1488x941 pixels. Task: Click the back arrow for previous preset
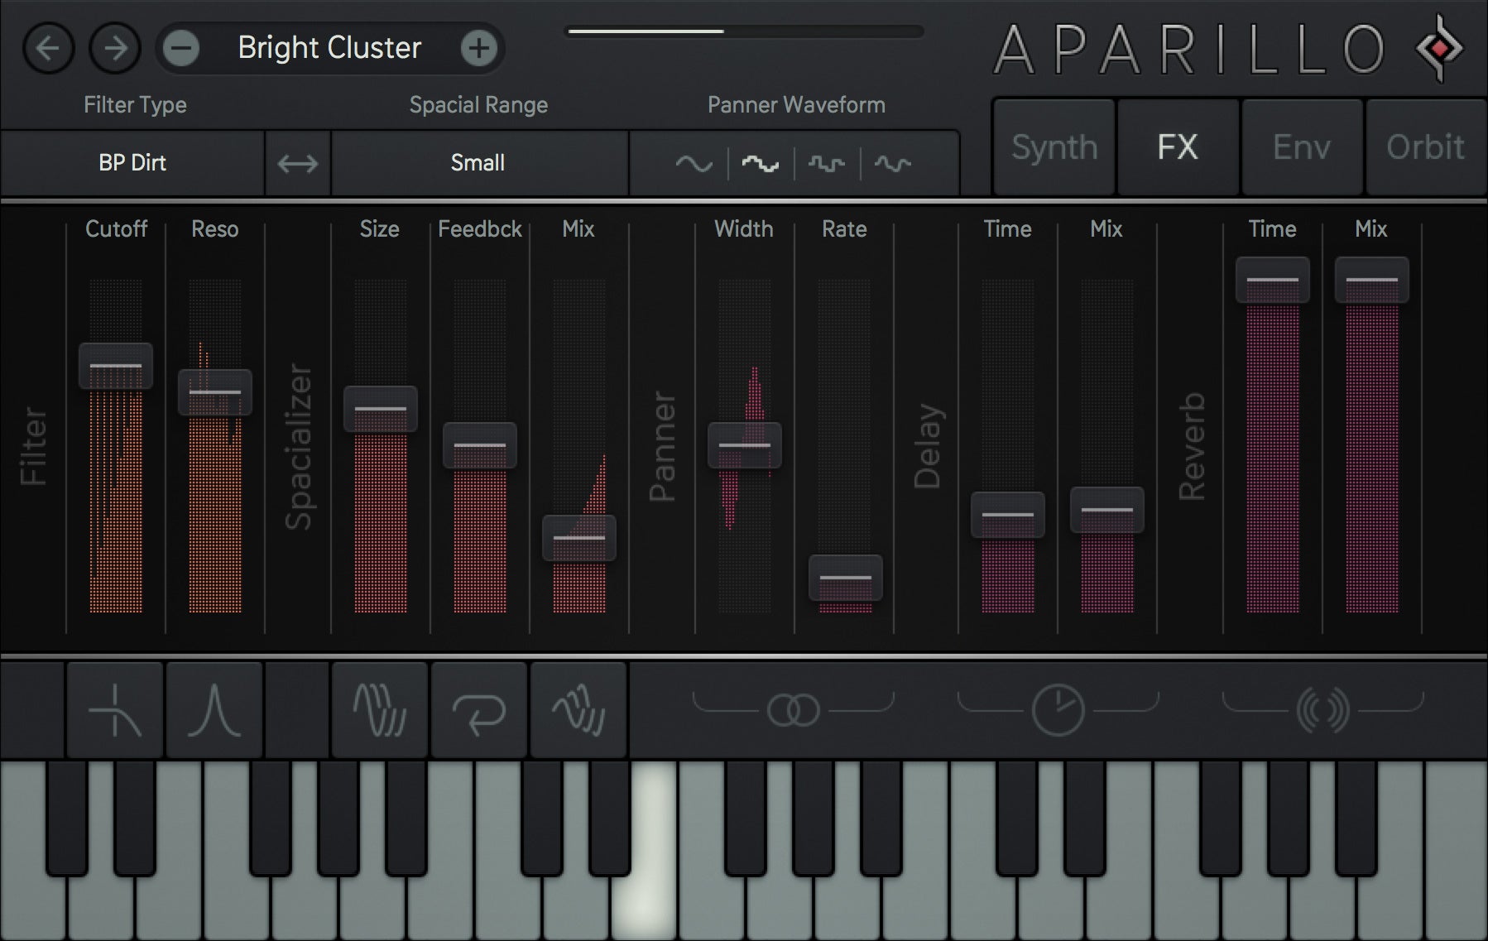[48, 48]
